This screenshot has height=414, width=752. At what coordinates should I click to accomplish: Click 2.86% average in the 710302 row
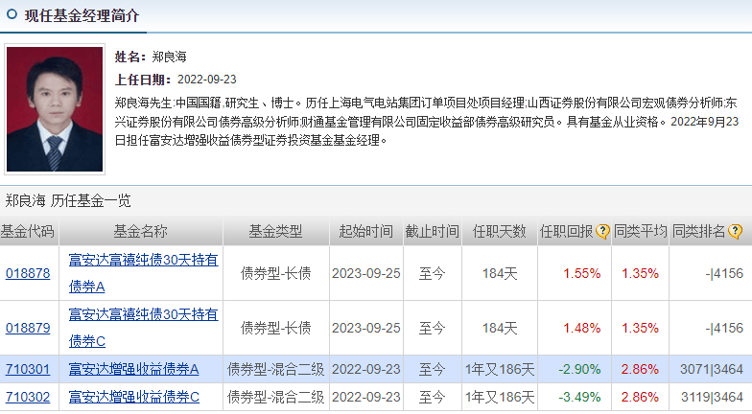click(x=640, y=397)
